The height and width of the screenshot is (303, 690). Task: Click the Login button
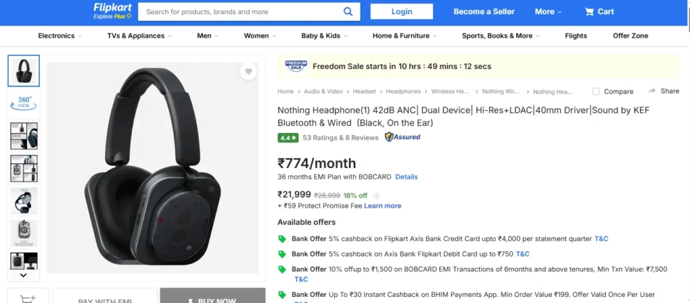coord(402,11)
